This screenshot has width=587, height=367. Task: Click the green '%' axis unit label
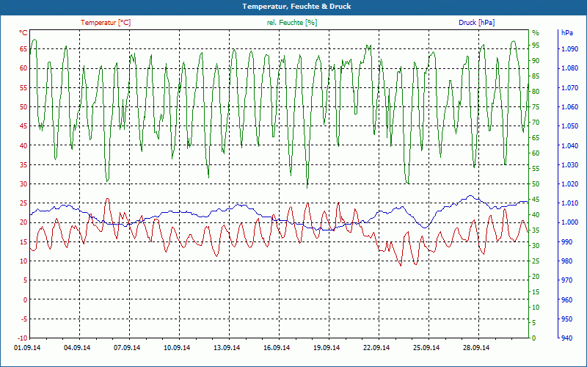(x=536, y=33)
